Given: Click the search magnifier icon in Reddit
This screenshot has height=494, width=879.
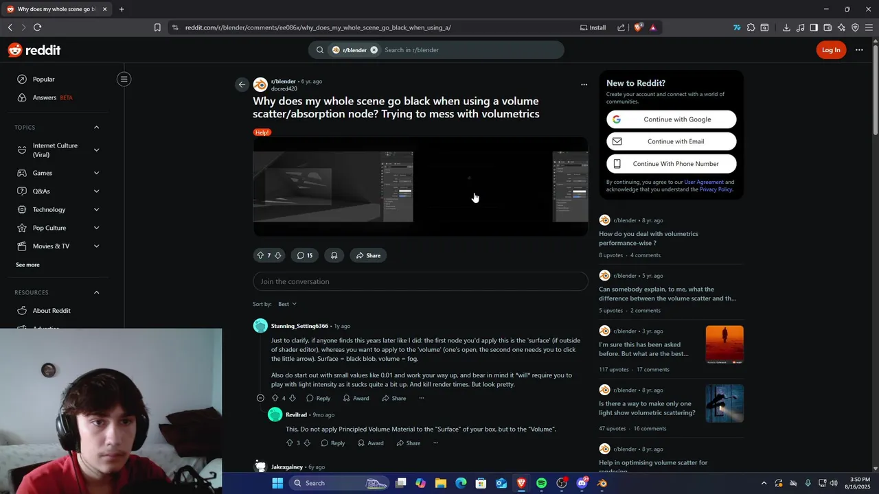Looking at the screenshot, I should [319, 50].
